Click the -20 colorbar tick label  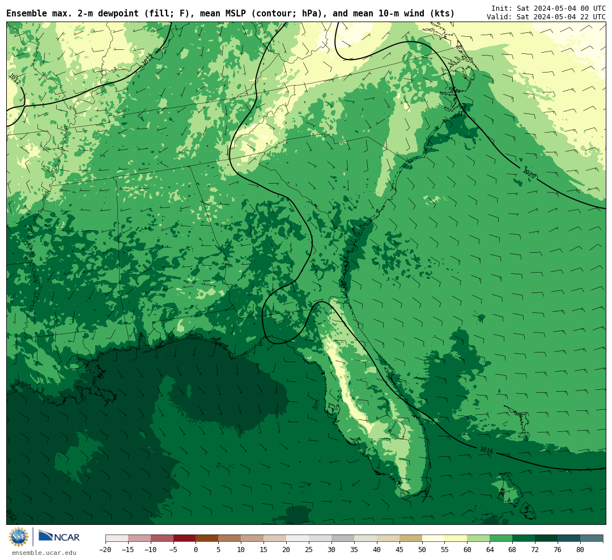click(105, 549)
